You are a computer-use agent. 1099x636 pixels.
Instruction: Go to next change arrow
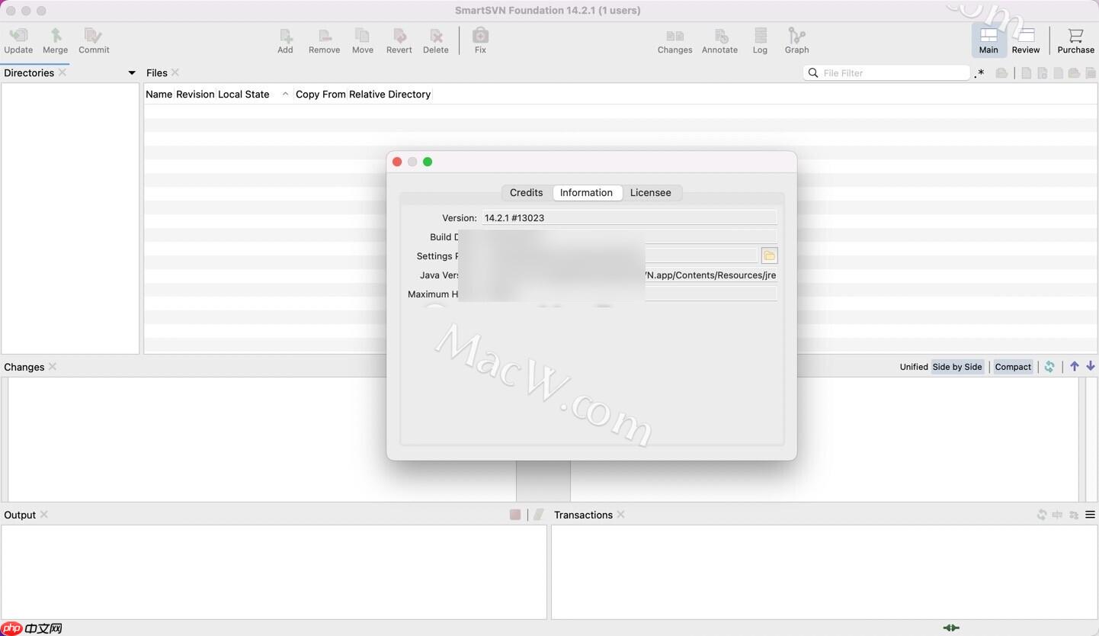(x=1091, y=367)
